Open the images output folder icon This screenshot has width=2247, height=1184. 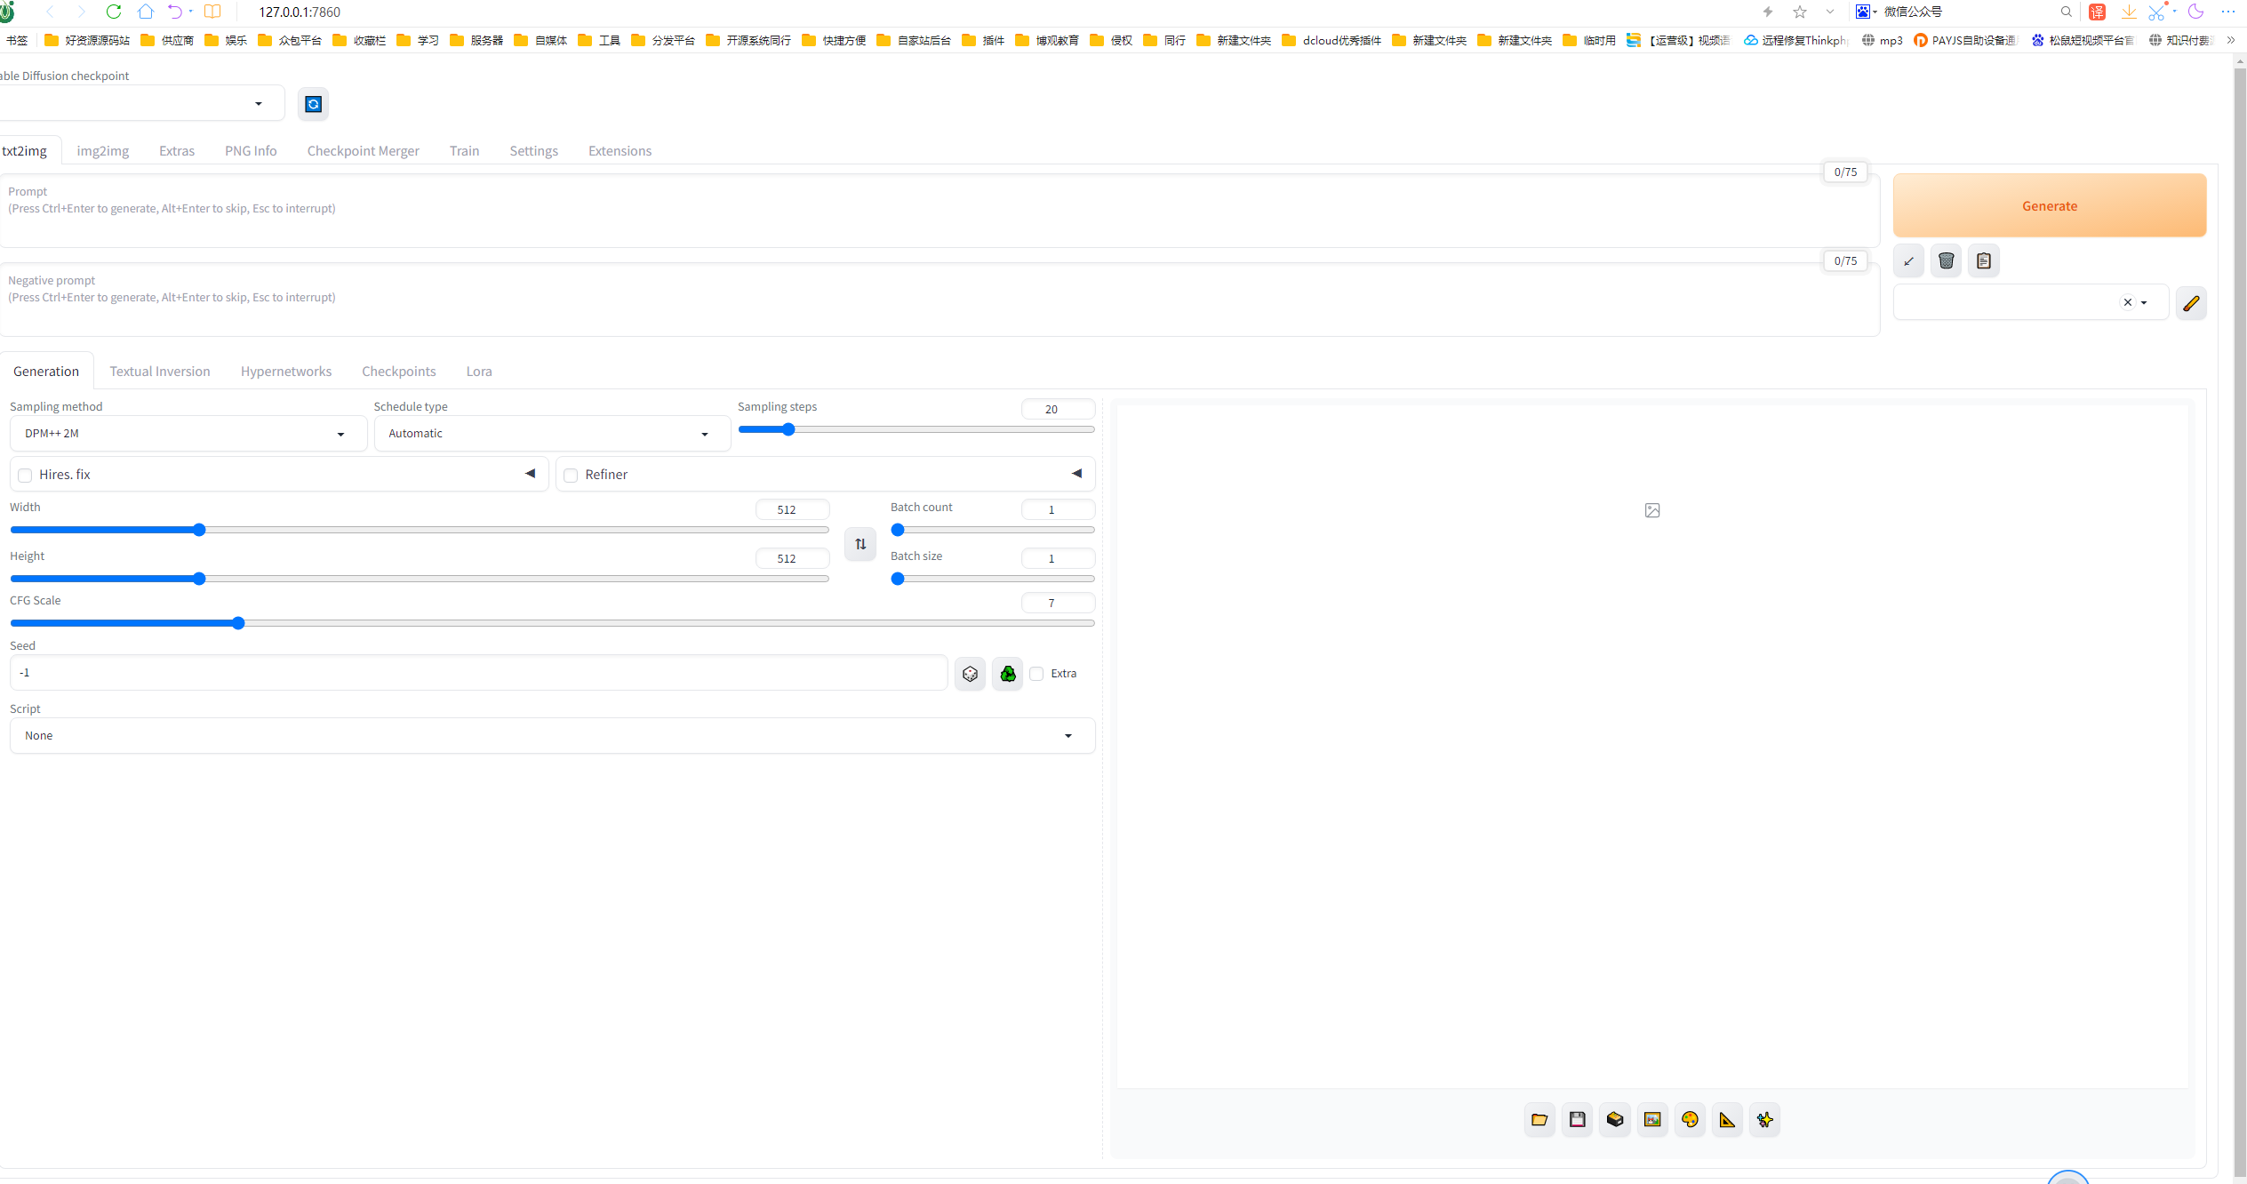click(x=1539, y=1119)
